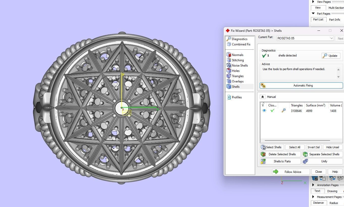Click the Follow Advice button
344x207 pixels.
tap(291, 172)
